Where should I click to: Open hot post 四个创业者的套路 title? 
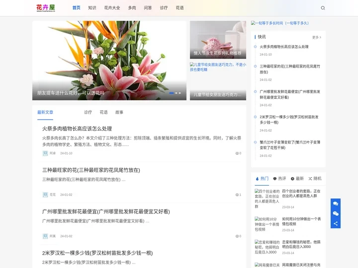[x=301, y=194]
